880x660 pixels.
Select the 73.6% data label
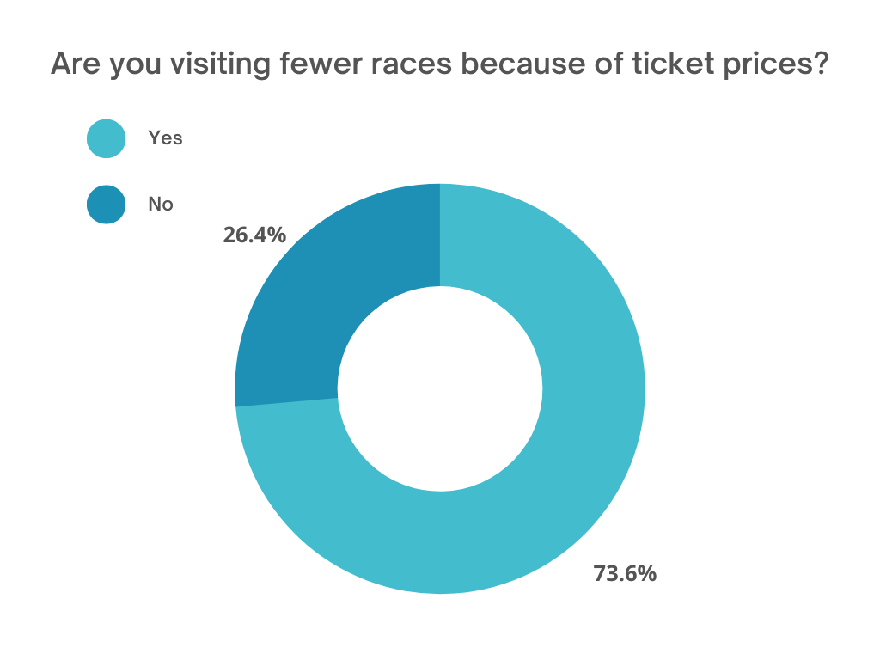(625, 573)
